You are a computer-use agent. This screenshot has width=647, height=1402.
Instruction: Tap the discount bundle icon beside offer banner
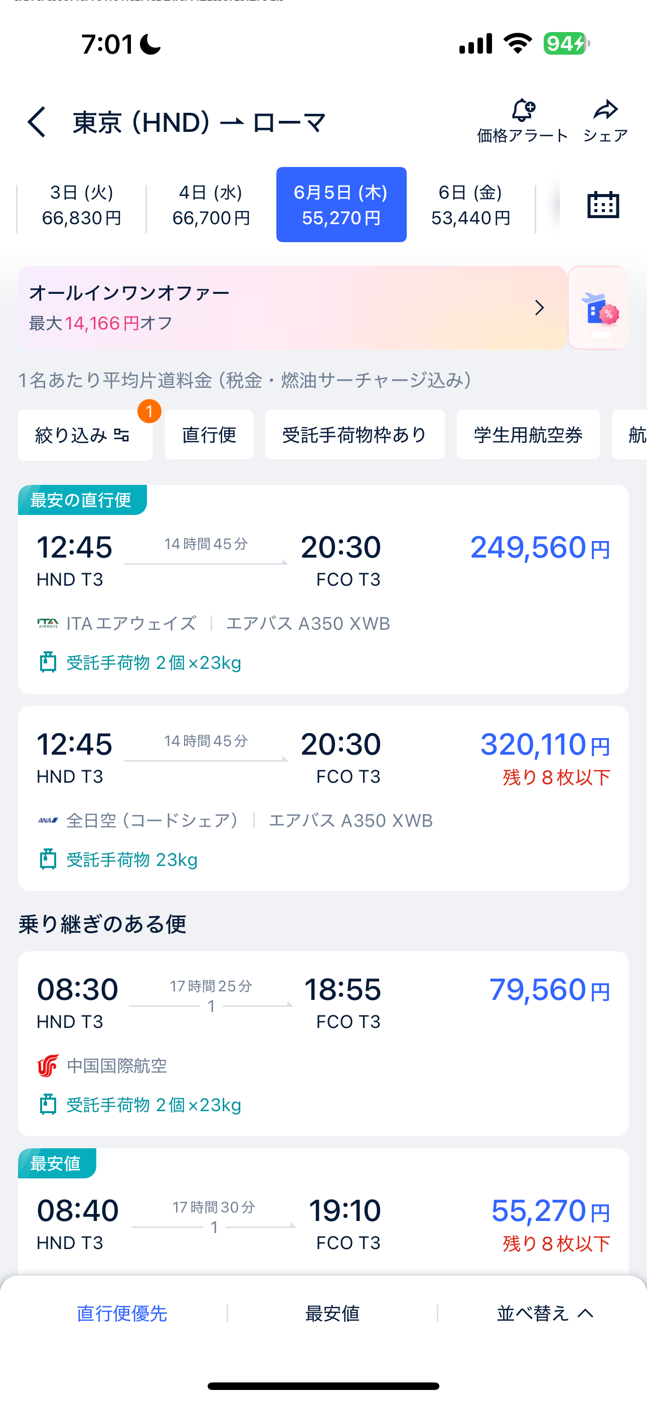(x=598, y=308)
